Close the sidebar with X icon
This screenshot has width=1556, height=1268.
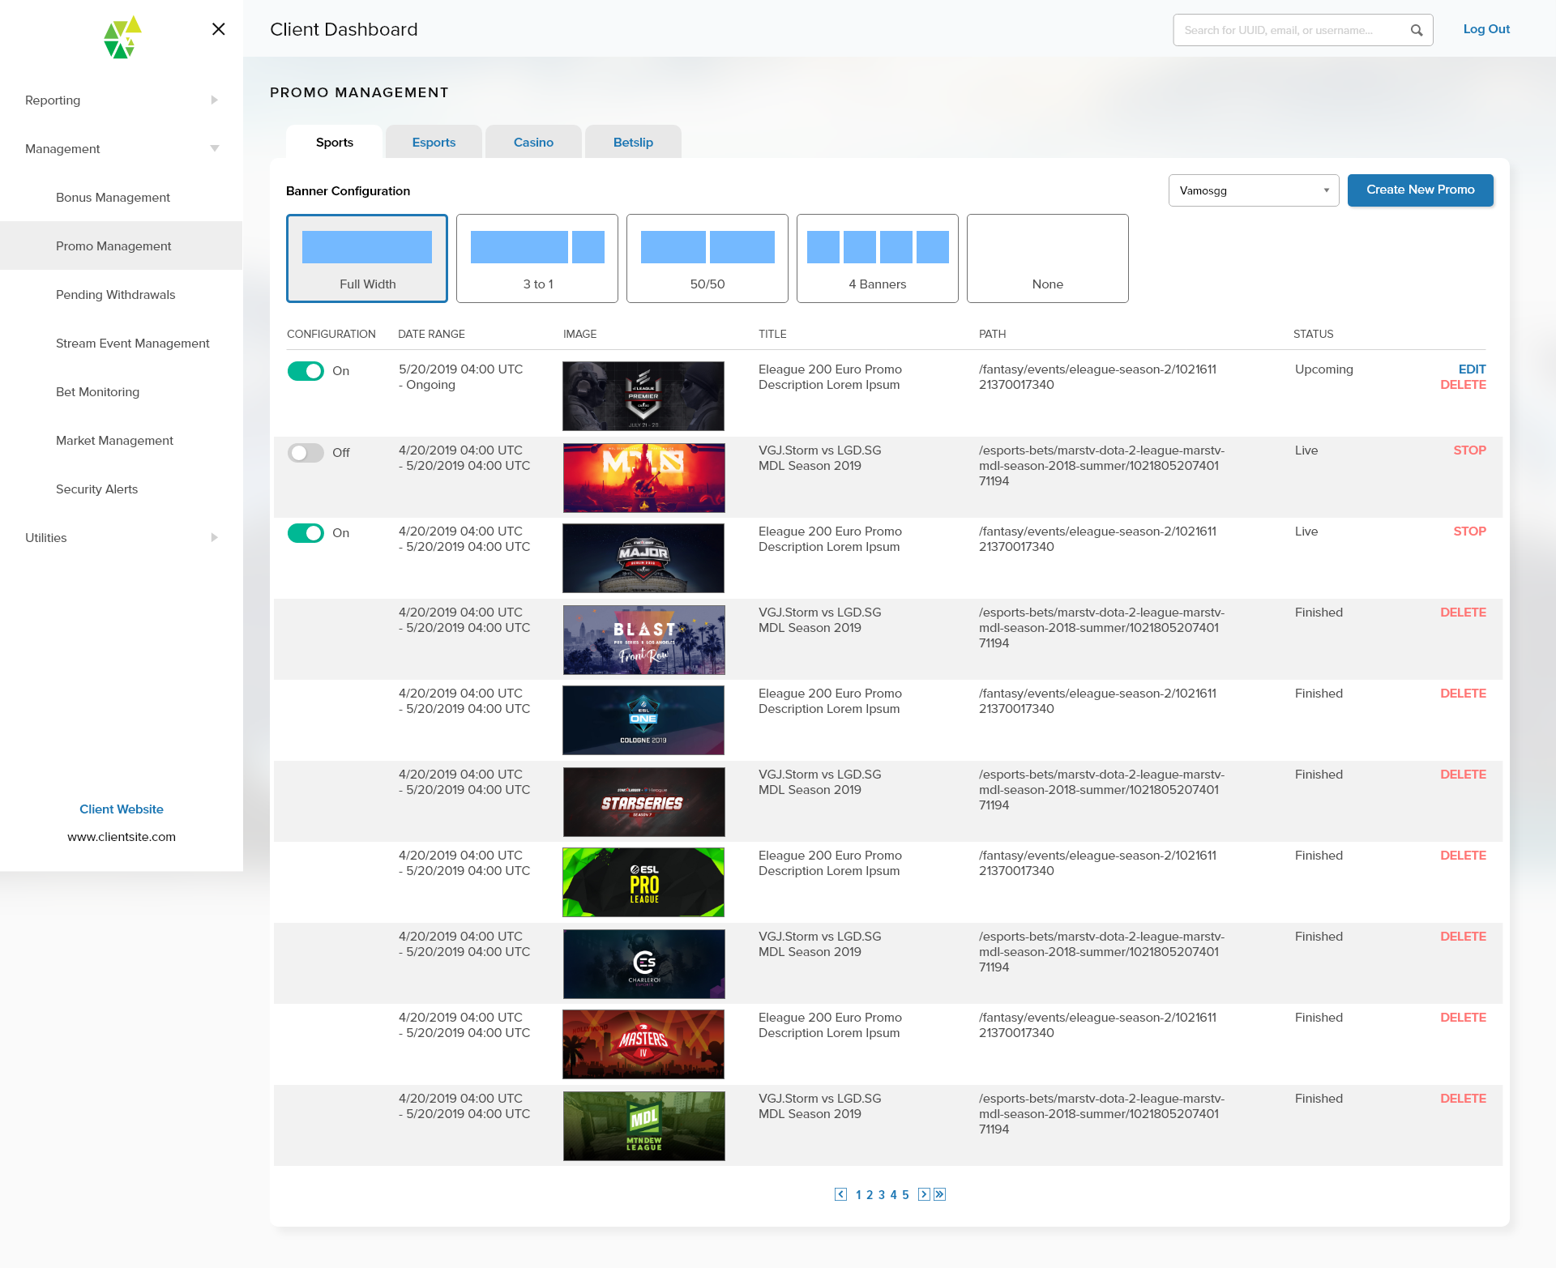click(218, 29)
